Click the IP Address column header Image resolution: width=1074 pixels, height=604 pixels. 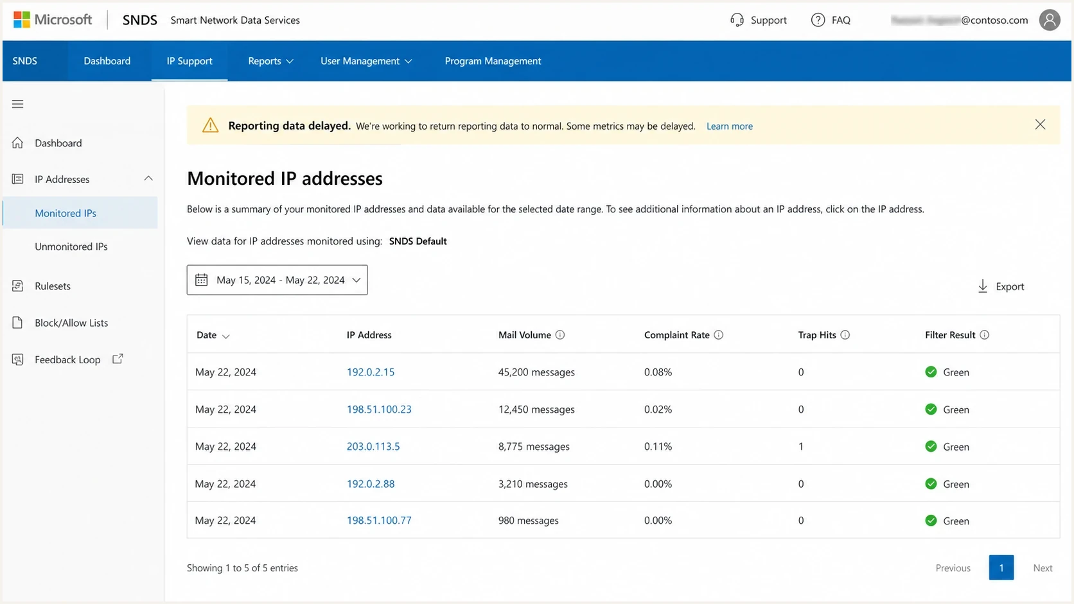369,334
